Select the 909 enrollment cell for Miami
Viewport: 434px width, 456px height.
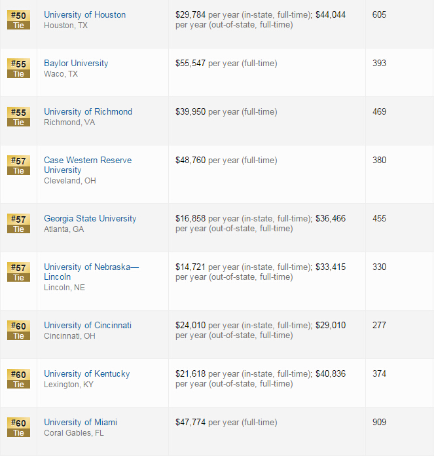[x=399, y=432]
